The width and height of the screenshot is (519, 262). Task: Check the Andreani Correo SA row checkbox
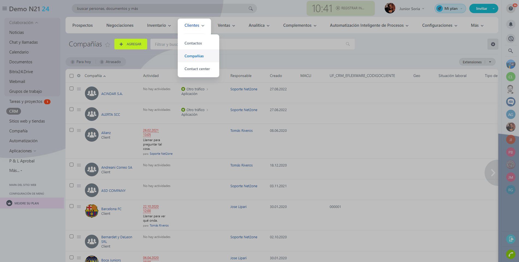tap(72, 165)
